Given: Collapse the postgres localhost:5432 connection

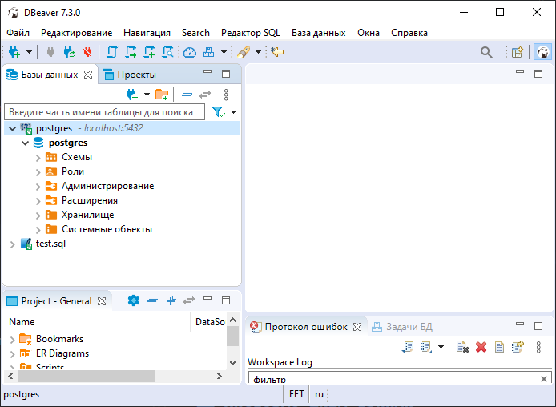Looking at the screenshot, I should [x=12, y=128].
